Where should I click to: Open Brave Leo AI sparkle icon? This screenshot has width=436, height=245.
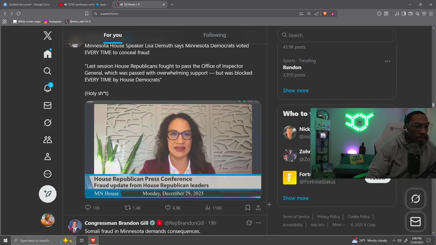point(417,14)
